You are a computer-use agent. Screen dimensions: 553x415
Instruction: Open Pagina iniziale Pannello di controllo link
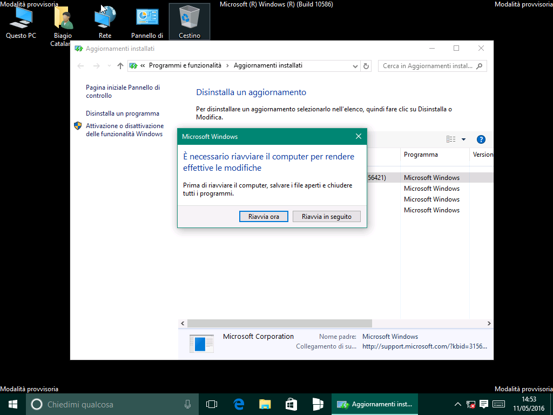point(123,91)
